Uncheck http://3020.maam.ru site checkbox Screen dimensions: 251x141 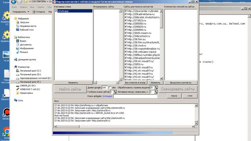click(125, 33)
